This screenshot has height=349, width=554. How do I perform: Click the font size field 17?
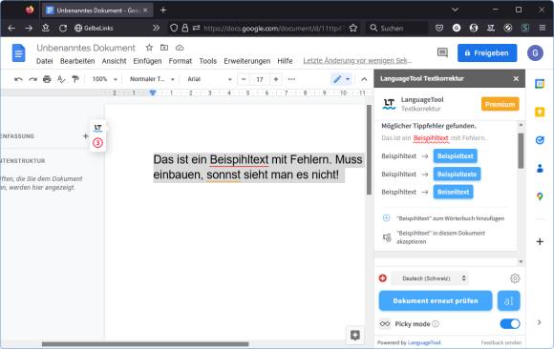[x=260, y=79]
